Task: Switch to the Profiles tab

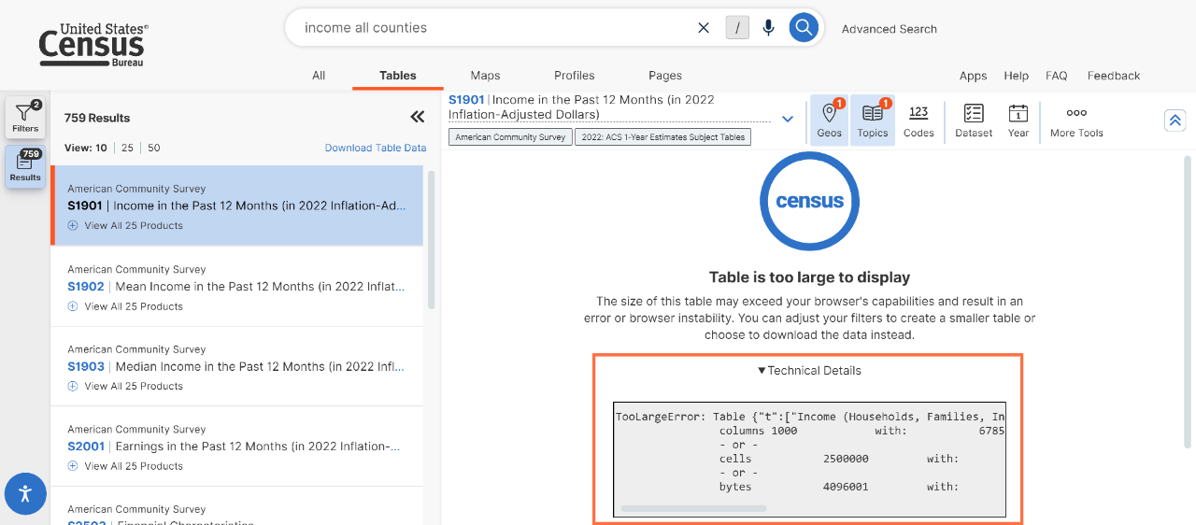Action: click(x=575, y=76)
